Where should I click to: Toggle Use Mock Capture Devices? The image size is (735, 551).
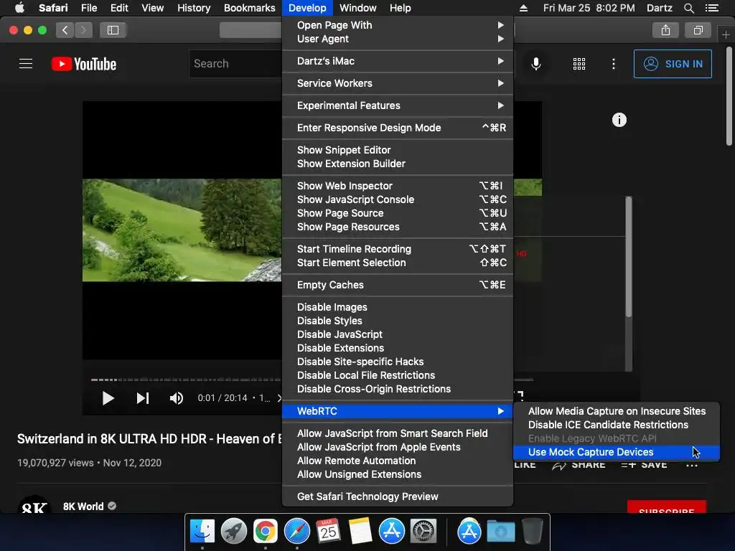(x=617, y=452)
